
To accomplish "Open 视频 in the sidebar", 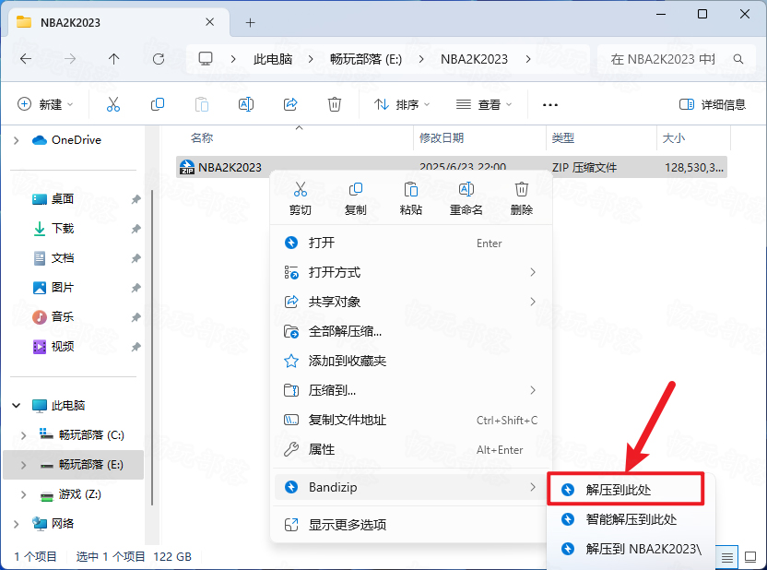I will pos(63,347).
